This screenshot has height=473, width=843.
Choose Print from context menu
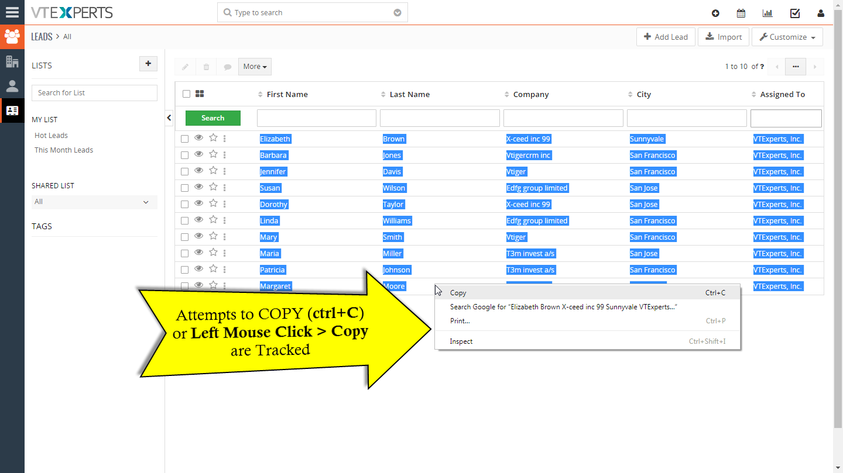coord(588,321)
